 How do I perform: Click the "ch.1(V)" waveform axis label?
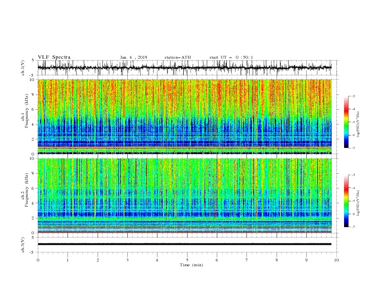[23, 68]
